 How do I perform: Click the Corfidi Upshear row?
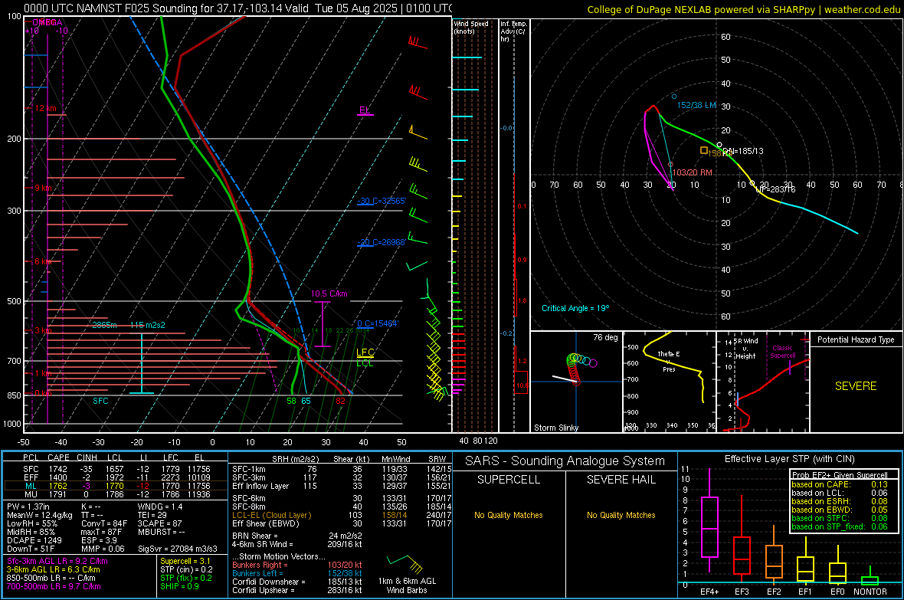pyautogui.click(x=297, y=590)
